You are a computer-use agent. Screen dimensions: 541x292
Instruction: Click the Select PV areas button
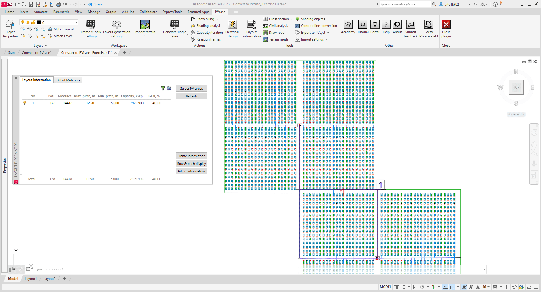click(191, 89)
